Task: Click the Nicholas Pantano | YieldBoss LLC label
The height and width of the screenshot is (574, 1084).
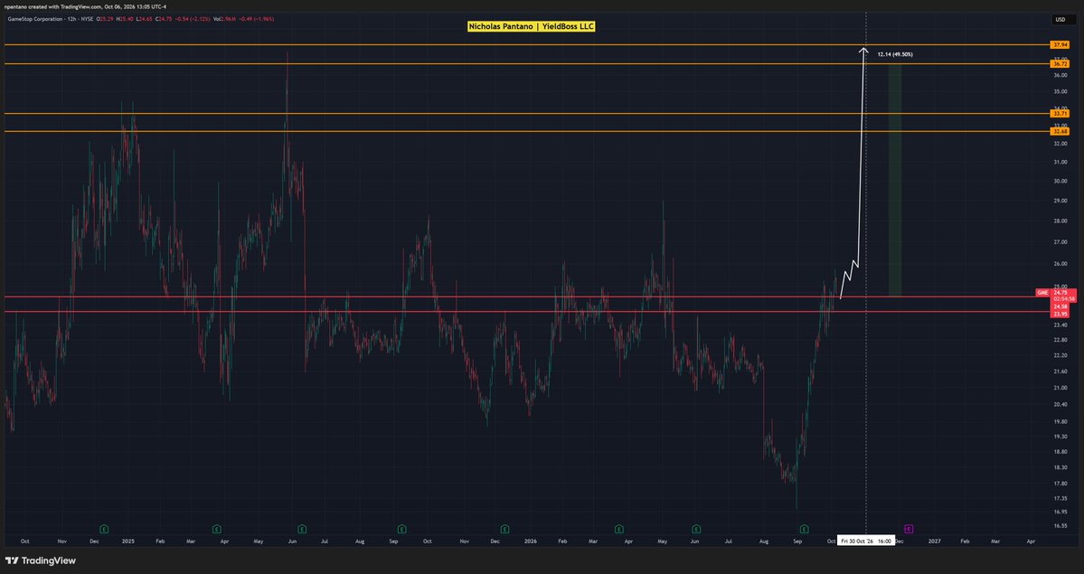Action: click(x=531, y=26)
